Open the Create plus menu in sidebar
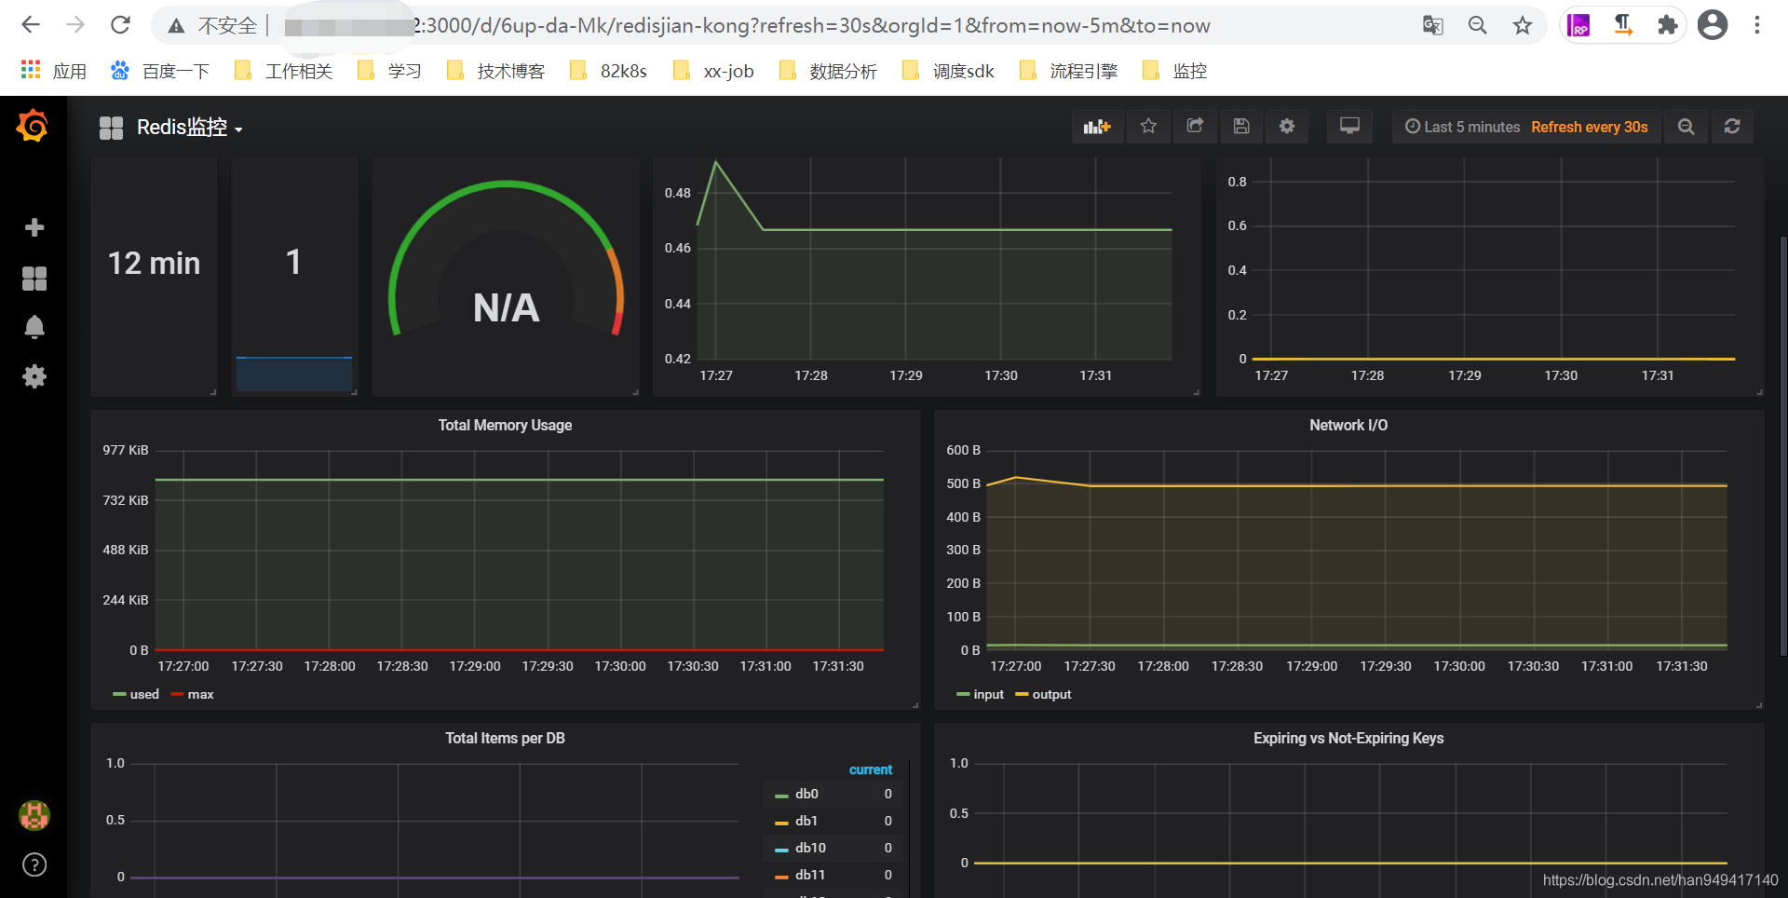The width and height of the screenshot is (1788, 898). tap(34, 227)
